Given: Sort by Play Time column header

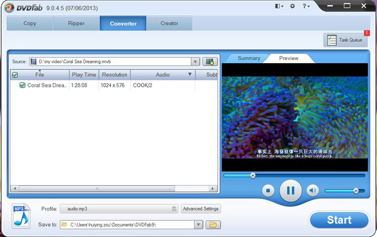Looking at the screenshot, I should [x=84, y=75].
